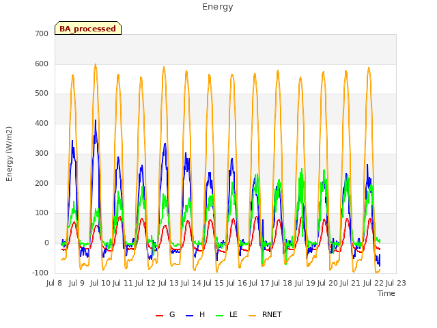Select the RNET legend label
Viewport: 437px width, 328px height.
pyautogui.click(x=272, y=314)
